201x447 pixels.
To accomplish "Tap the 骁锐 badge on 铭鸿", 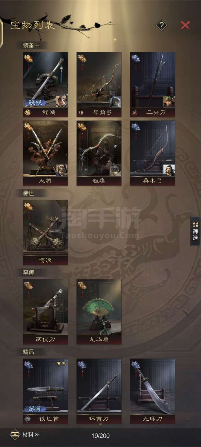I will point(35,102).
